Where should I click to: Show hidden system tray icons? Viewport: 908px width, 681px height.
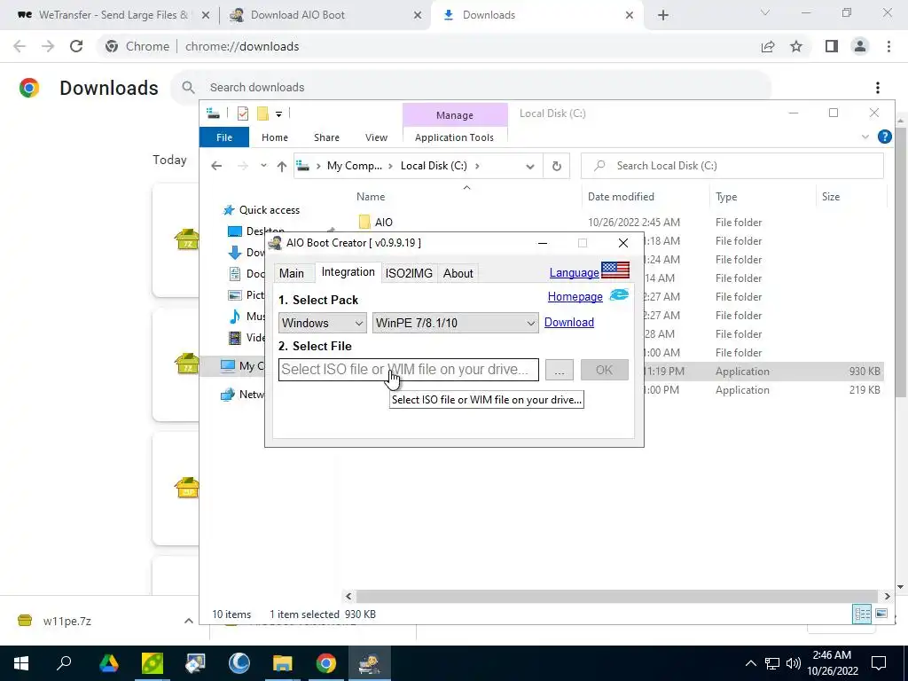pyautogui.click(x=750, y=663)
